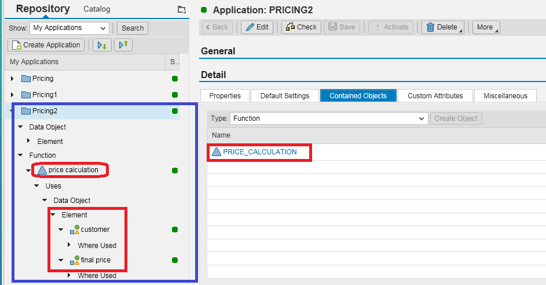
Task: Collapse the price calculation node
Action: pos(28,171)
